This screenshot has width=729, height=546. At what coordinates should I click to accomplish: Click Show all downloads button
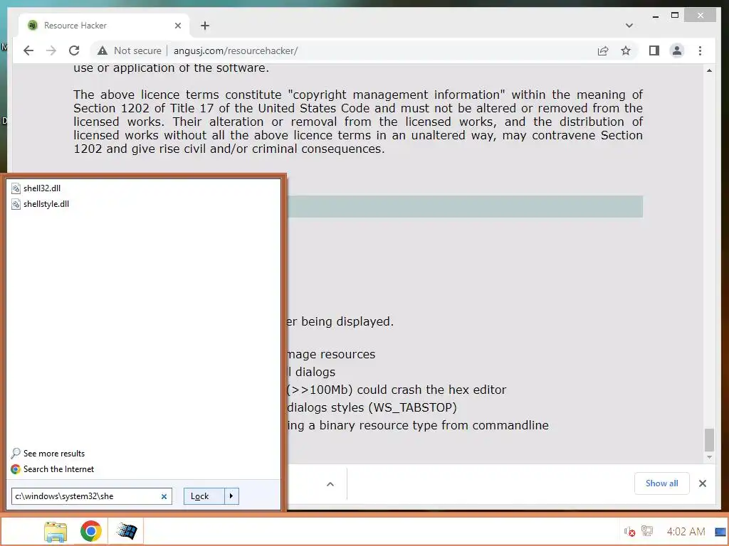pyautogui.click(x=661, y=483)
